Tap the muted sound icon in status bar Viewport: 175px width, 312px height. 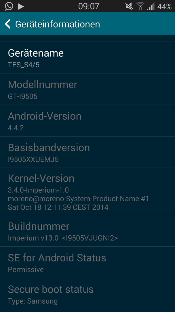[129, 6]
